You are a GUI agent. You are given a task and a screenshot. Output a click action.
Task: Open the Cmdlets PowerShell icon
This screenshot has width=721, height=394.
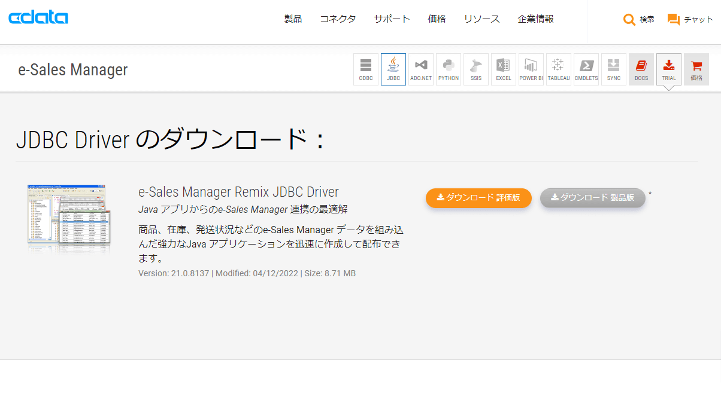coord(586,69)
